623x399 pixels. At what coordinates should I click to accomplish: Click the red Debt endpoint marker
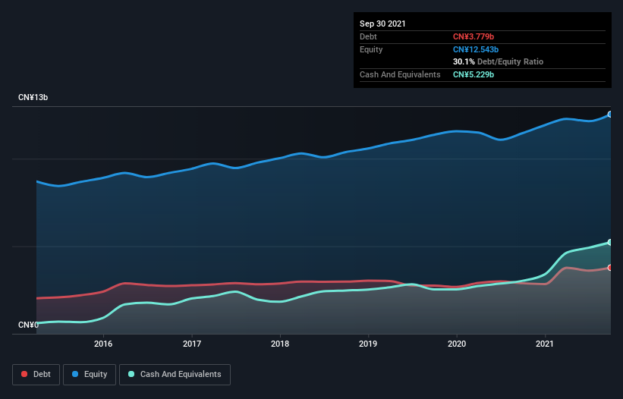point(610,268)
